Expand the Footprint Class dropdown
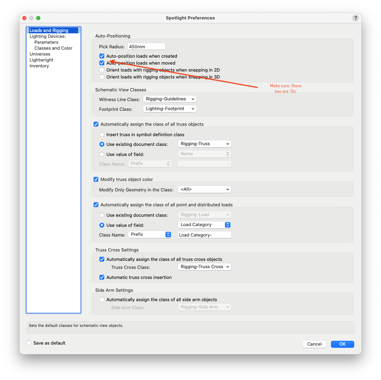 tap(170, 109)
